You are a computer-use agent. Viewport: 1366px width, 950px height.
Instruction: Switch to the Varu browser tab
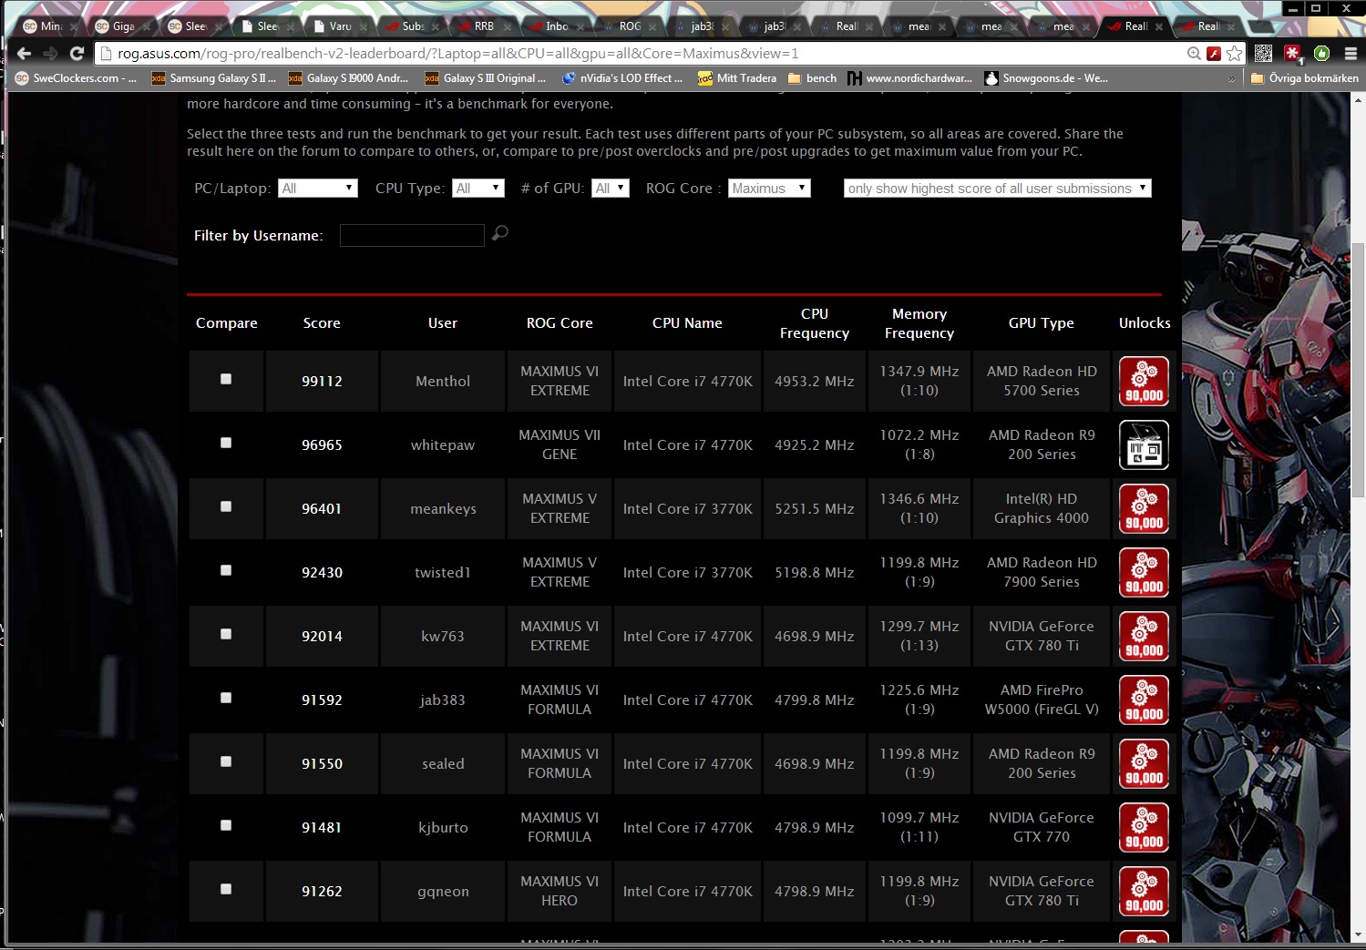pyautogui.click(x=335, y=26)
